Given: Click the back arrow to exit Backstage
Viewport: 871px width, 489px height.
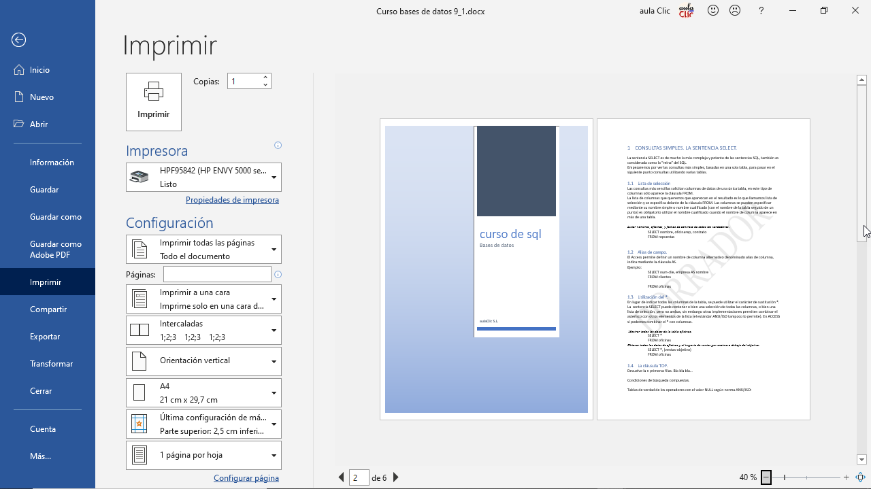Looking at the screenshot, I should click(19, 40).
